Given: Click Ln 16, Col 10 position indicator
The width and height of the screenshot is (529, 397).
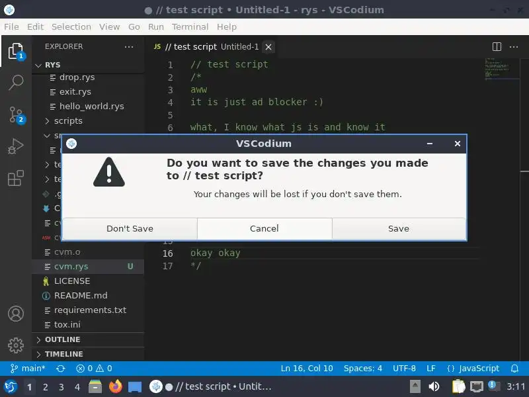Looking at the screenshot, I should coord(307,369).
